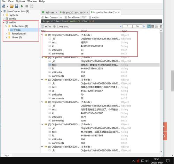Screen dimensions: 174x164
Task: Click the rotate/refresh toolbar icon
Action: [x=31, y=6]
